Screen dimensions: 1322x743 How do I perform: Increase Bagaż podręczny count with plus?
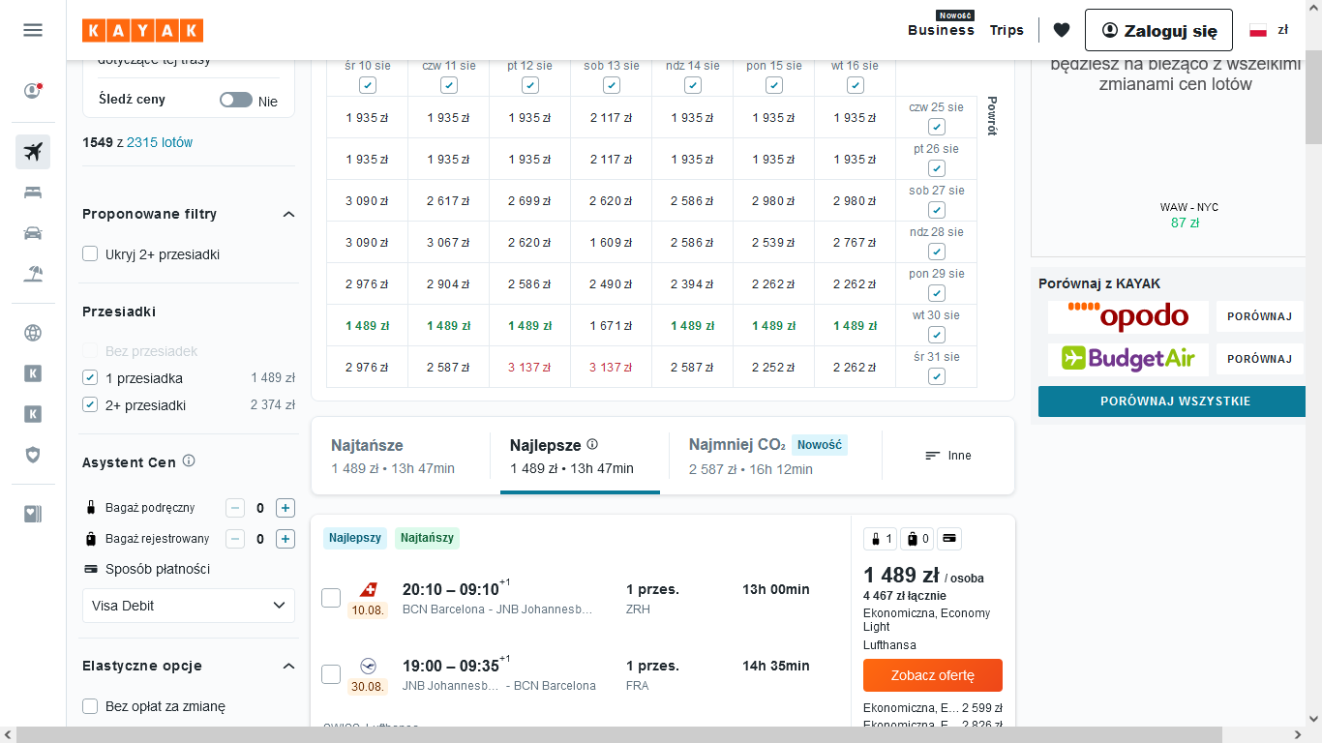click(285, 508)
